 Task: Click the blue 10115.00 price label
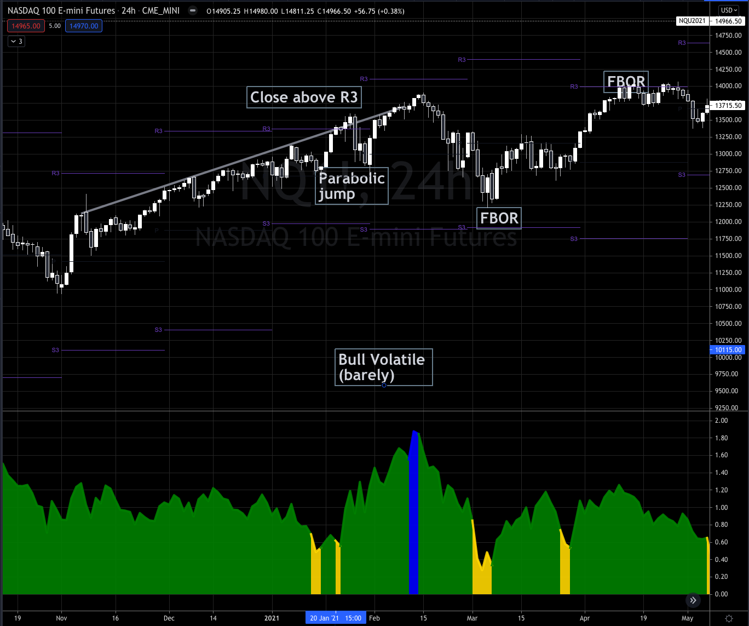point(727,350)
